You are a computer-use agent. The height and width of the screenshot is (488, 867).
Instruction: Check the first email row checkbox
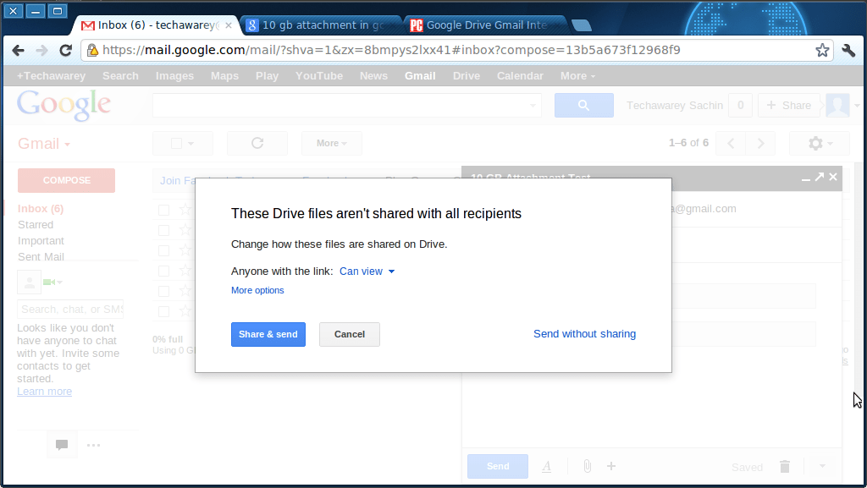pyautogui.click(x=163, y=210)
